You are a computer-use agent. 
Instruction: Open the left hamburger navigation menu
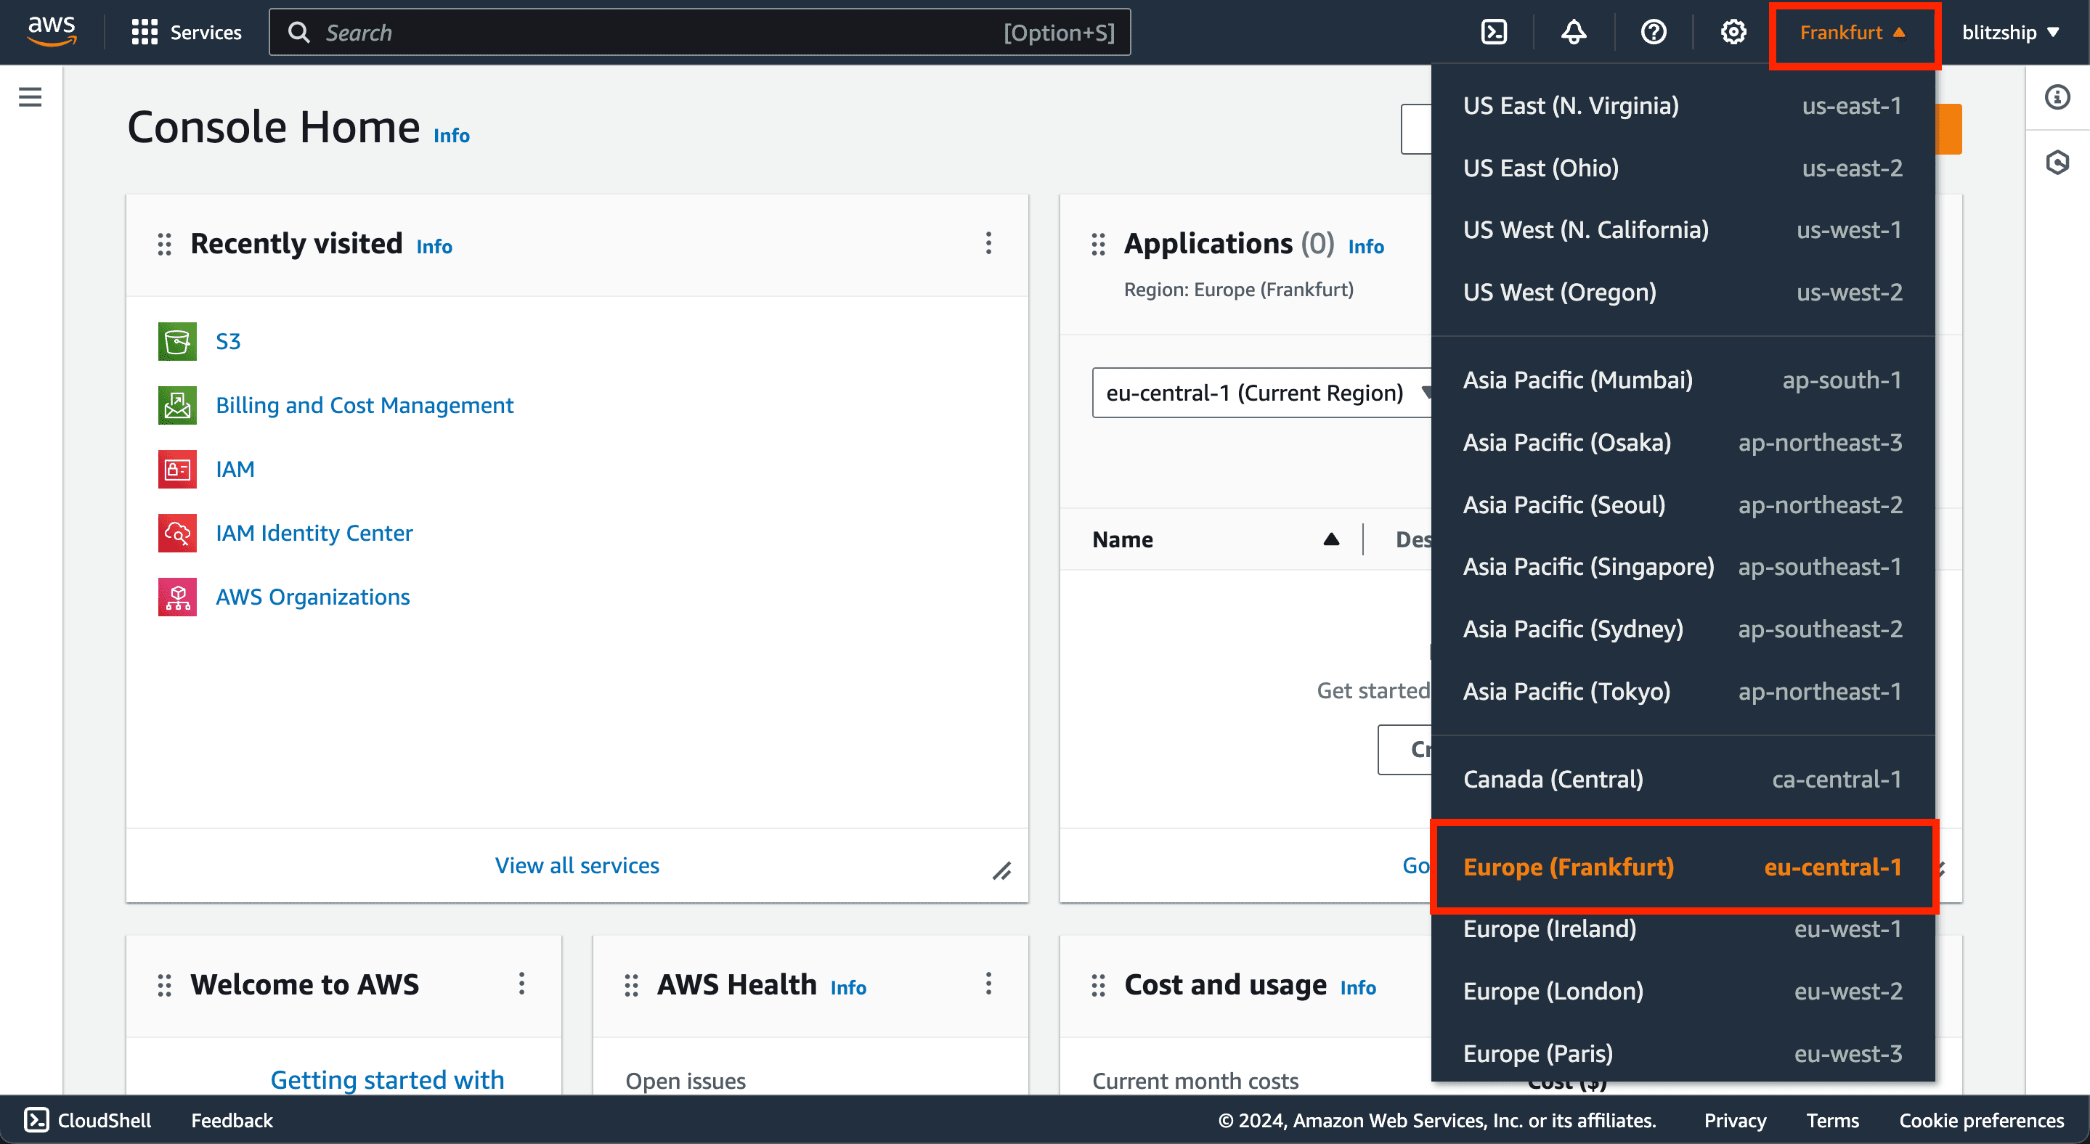(30, 97)
